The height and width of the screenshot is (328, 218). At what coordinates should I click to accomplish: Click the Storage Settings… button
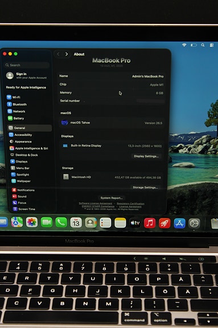point(145,188)
